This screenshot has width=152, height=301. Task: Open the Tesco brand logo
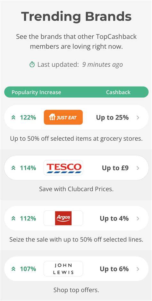(63, 168)
